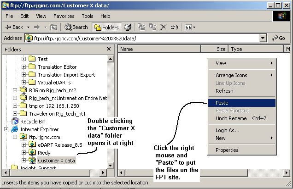Click the Back arrow toolbar button
This screenshot has height=189, width=293.
14,27
